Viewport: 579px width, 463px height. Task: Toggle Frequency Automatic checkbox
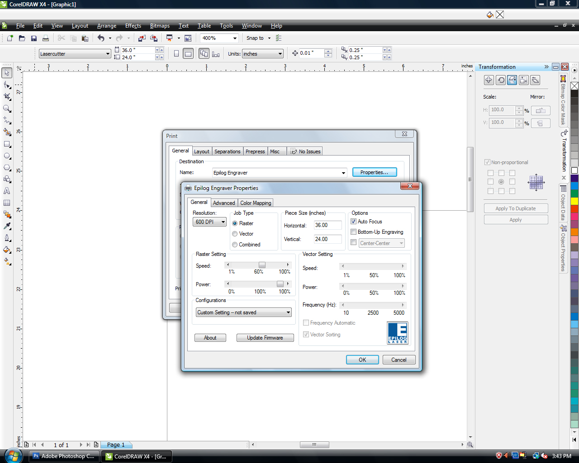[x=306, y=323]
